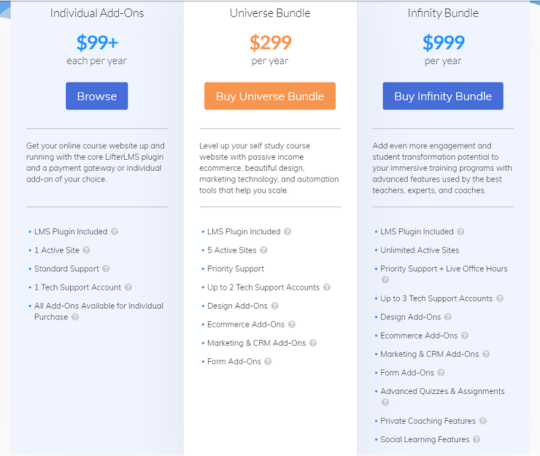The image size is (540, 456).
Task: Show tooltip for Social Learning Features
Action: pos(477,440)
